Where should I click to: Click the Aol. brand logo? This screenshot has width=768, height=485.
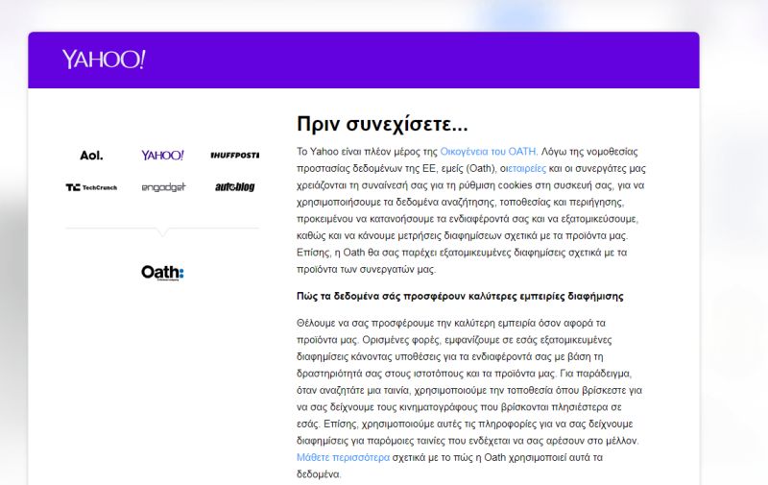(x=91, y=156)
